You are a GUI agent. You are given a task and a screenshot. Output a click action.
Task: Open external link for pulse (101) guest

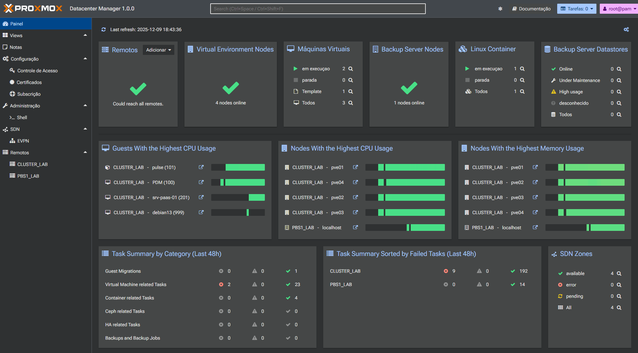tap(201, 167)
